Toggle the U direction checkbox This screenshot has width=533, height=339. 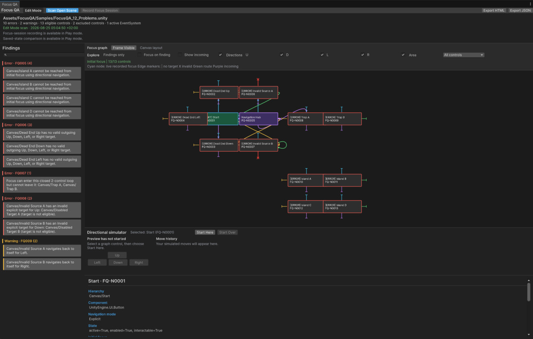point(282,55)
